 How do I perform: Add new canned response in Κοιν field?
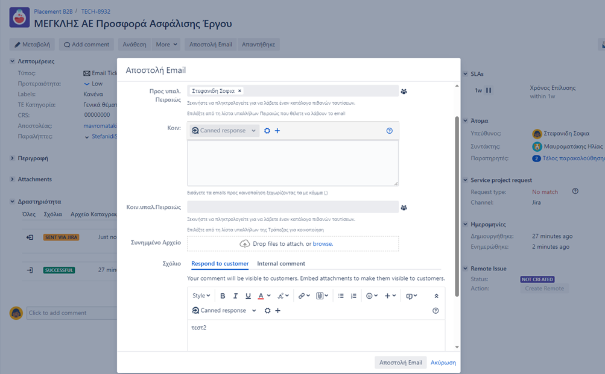277,131
